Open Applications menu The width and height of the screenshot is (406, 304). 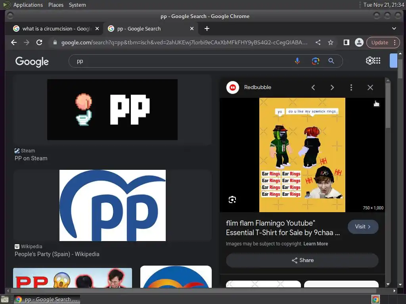click(28, 5)
